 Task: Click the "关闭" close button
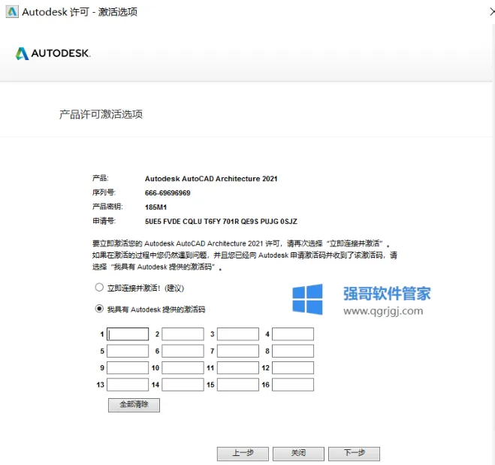tap(298, 454)
